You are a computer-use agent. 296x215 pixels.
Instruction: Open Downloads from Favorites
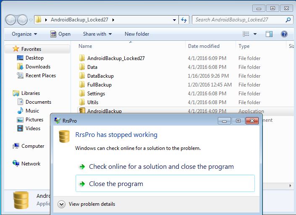[x=38, y=67]
